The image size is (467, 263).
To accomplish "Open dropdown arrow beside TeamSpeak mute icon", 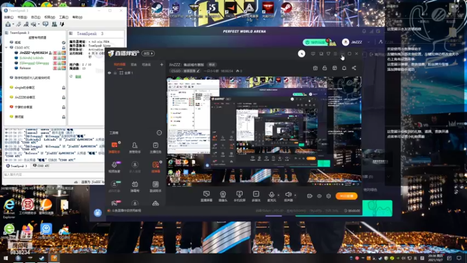I will click(x=39, y=25).
